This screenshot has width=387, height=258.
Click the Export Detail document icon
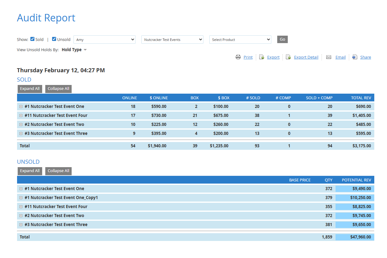[288, 57]
